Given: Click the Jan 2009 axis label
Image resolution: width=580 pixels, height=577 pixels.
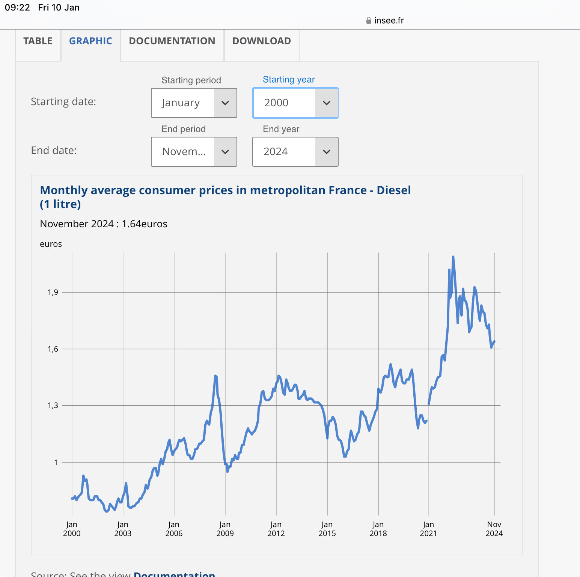Looking at the screenshot, I should (x=225, y=529).
